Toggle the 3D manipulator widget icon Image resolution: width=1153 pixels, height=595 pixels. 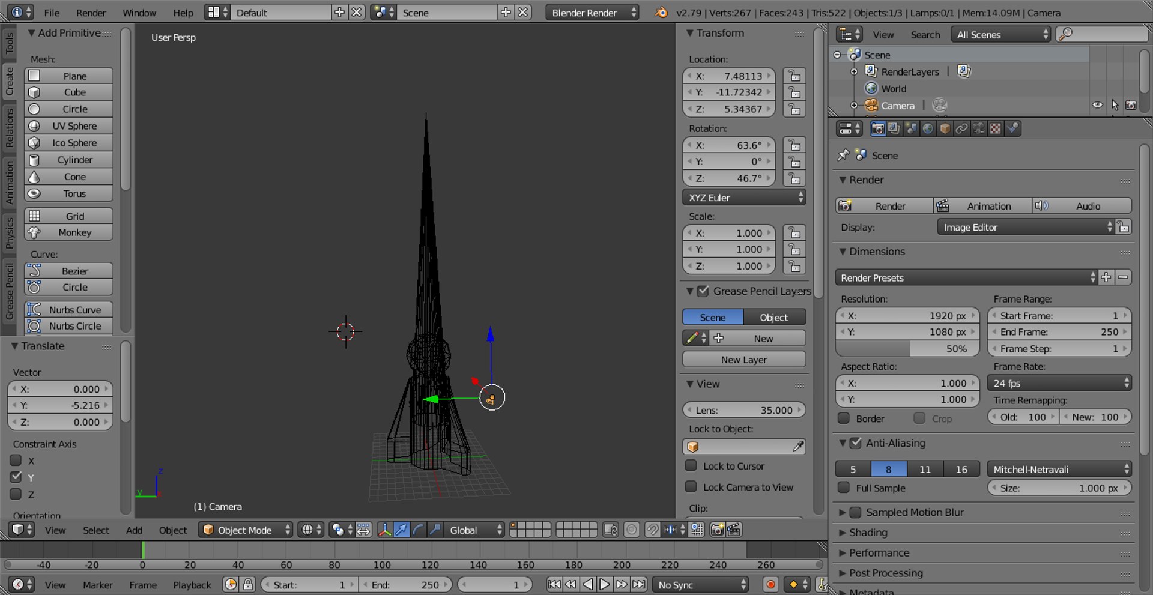[384, 530]
